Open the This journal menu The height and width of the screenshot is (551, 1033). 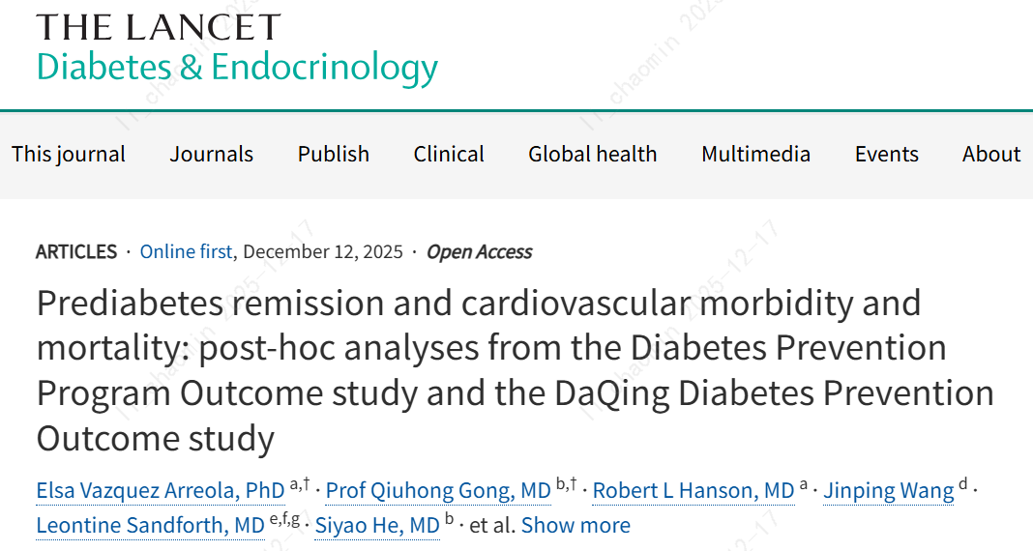[x=69, y=155]
